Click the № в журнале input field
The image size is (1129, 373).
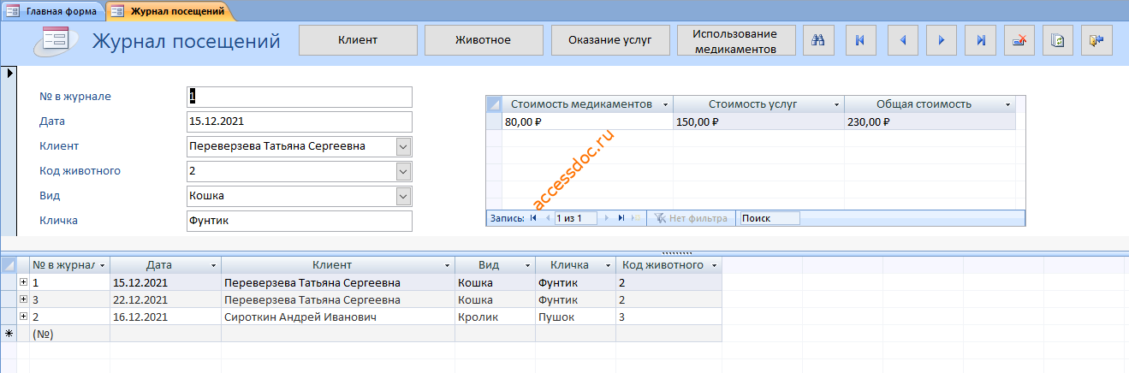coord(299,97)
